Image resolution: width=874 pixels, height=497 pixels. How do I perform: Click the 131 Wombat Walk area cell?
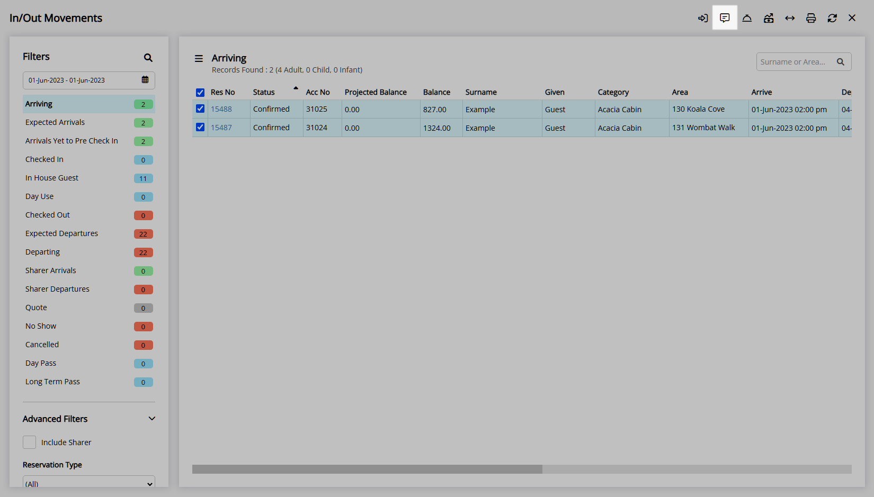coord(709,128)
